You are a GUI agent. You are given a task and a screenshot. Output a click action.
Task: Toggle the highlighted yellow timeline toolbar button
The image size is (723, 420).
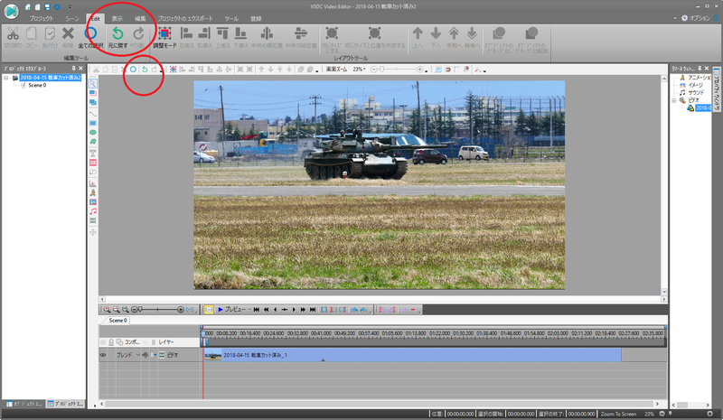(209, 310)
